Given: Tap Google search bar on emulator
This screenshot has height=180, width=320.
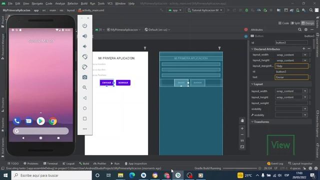Looking at the screenshot, I should pyautogui.click(x=41, y=131).
